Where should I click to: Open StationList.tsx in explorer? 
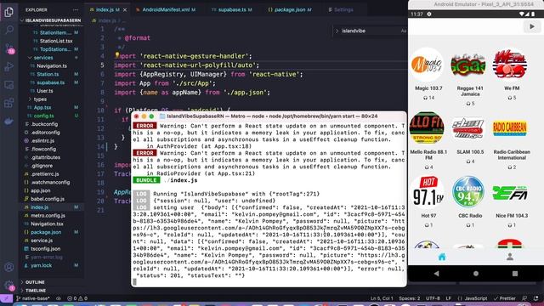[x=56, y=41]
